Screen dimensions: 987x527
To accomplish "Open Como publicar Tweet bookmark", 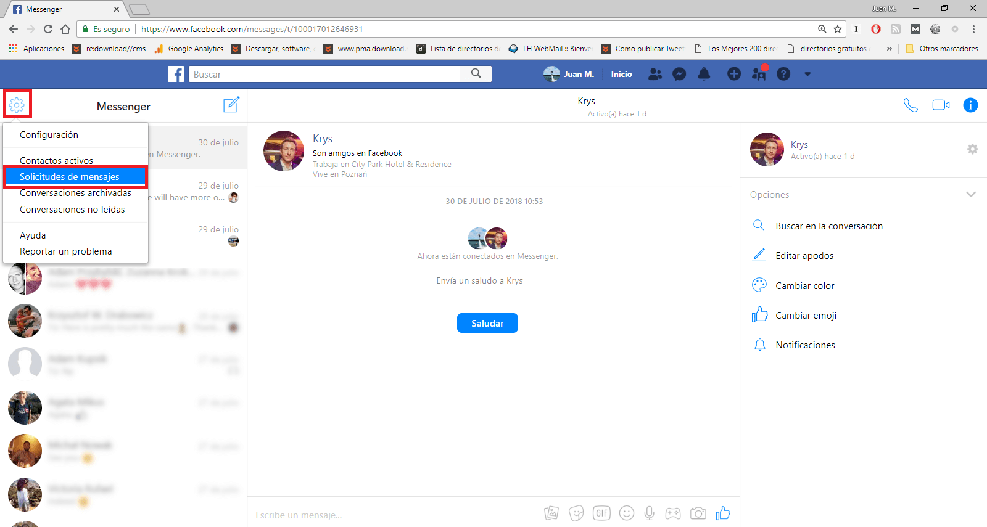I will [x=643, y=49].
